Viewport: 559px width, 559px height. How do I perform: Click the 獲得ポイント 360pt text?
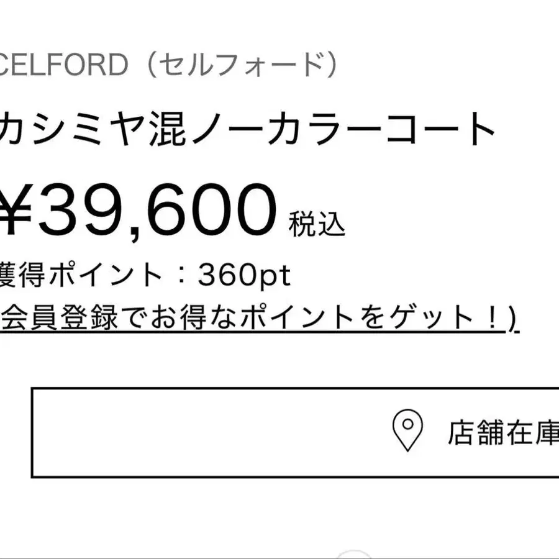144,276
